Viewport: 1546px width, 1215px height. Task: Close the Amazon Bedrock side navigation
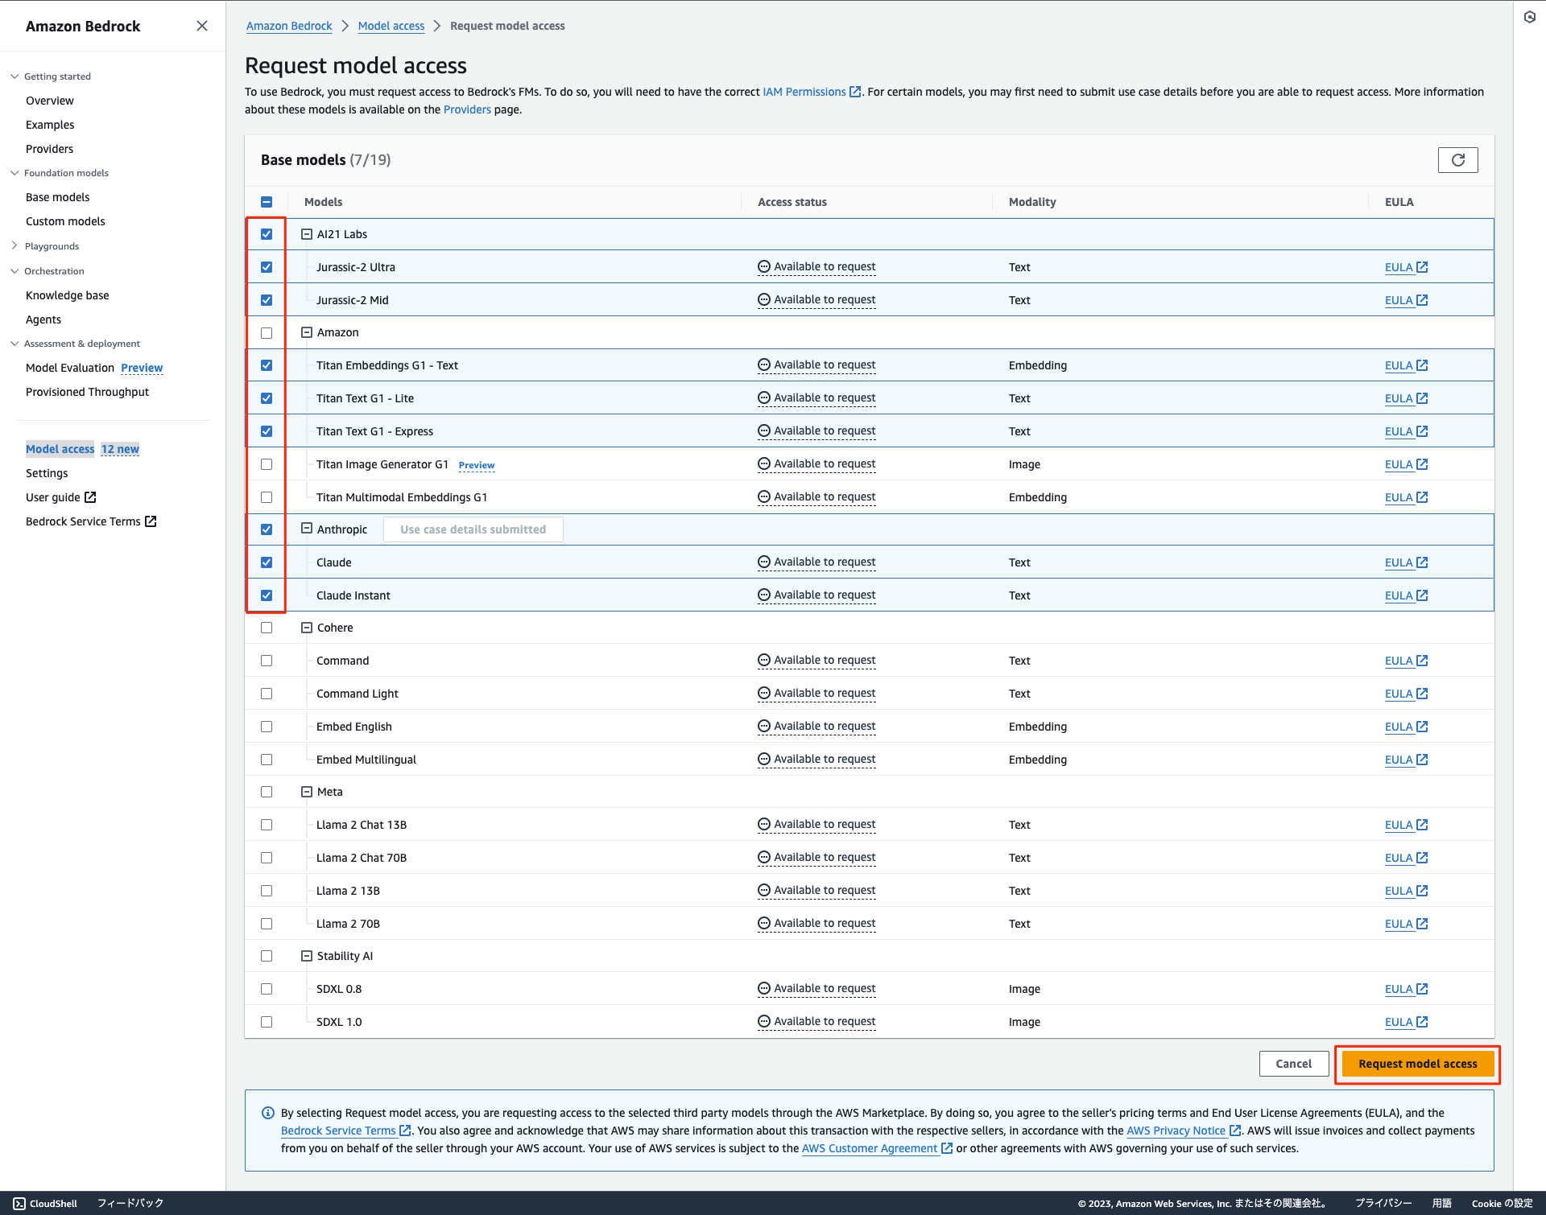[202, 26]
